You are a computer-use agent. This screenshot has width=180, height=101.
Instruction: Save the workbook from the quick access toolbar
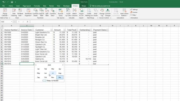12,2
